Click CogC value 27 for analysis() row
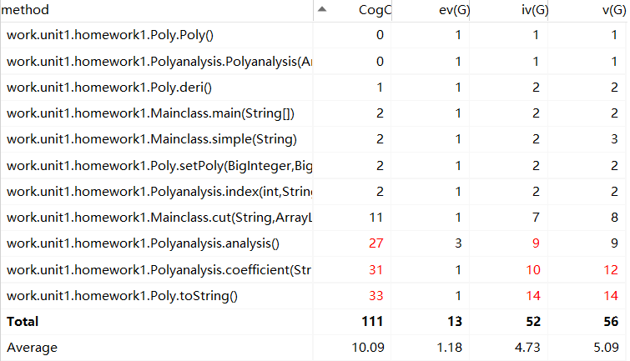The image size is (630, 361). [x=375, y=243]
